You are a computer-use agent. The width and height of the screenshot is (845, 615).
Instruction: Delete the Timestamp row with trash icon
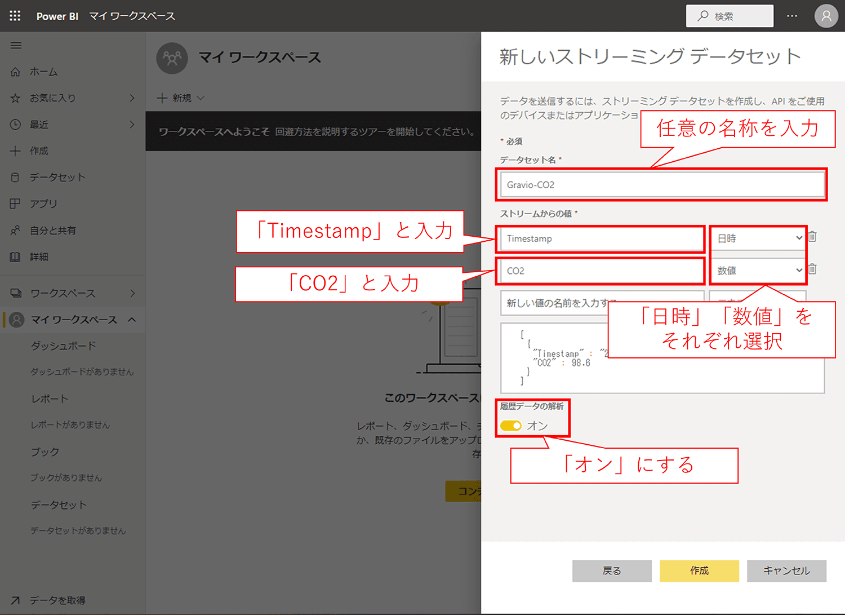(x=812, y=237)
